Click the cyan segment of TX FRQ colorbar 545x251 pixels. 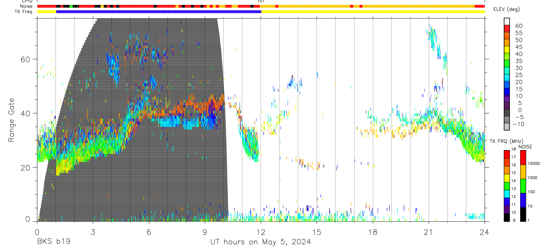tap(507, 194)
